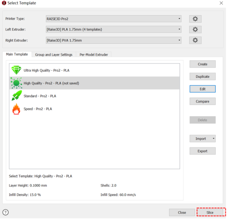Click the green rocket Standard template icon
Screen dimensions: 227x219
(16, 96)
